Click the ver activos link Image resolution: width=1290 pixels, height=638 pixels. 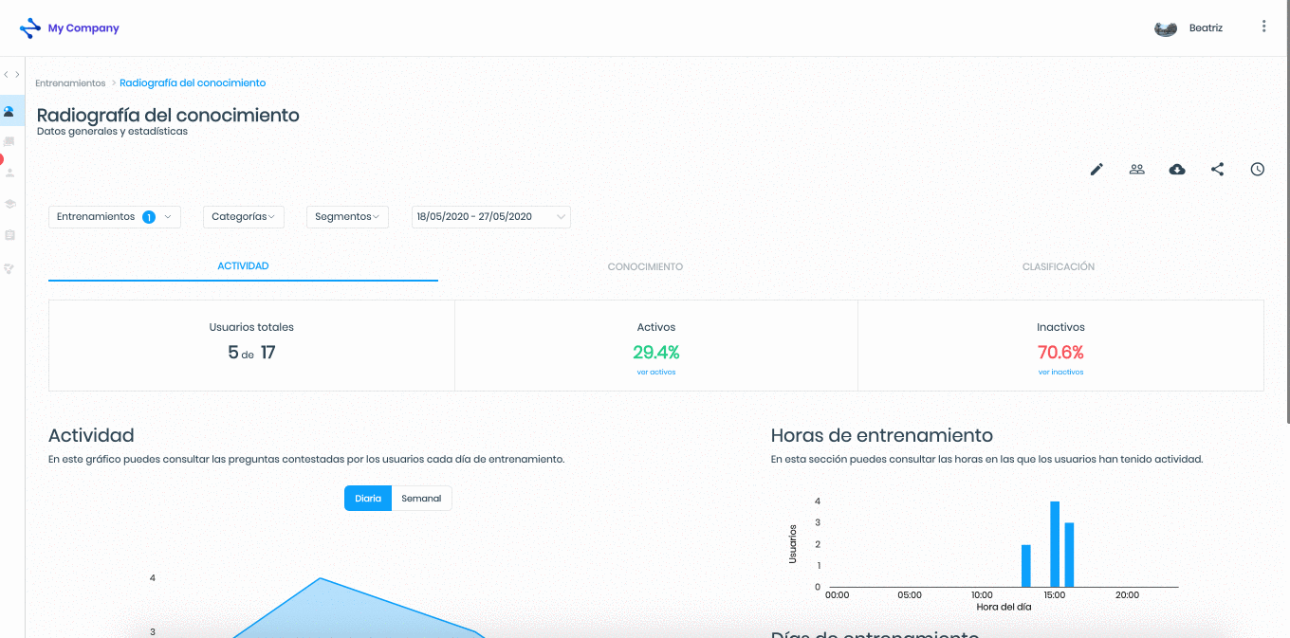[656, 373]
